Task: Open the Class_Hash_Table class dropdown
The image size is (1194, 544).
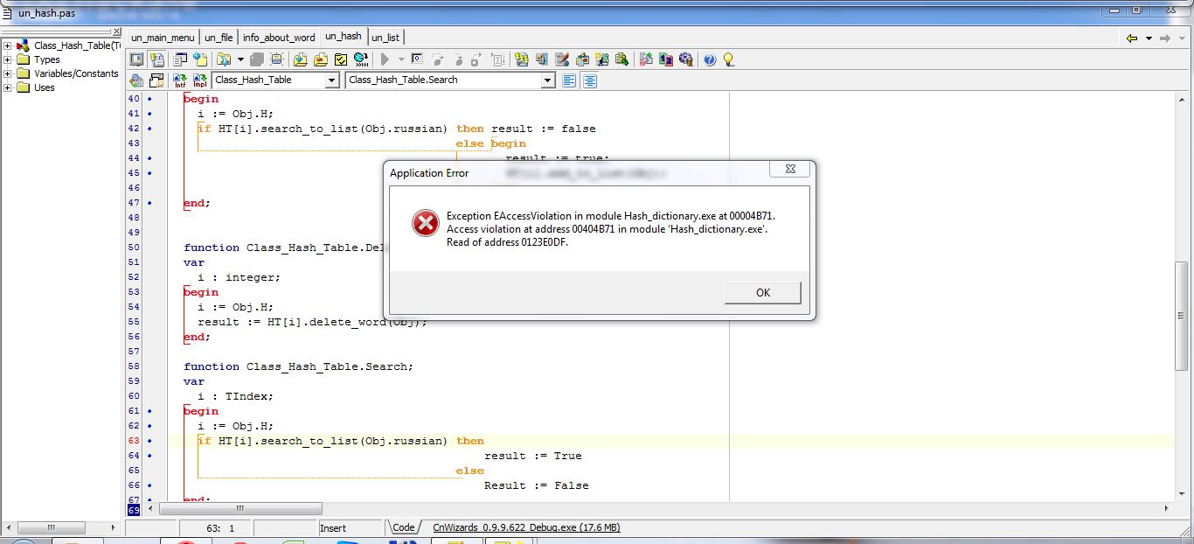Action: point(331,80)
